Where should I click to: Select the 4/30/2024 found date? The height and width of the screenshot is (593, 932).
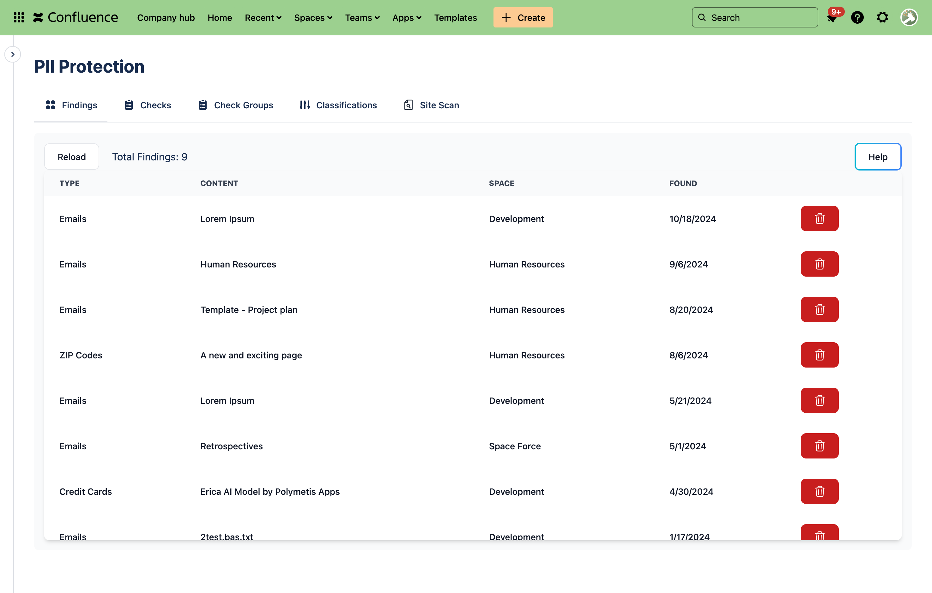[691, 492]
